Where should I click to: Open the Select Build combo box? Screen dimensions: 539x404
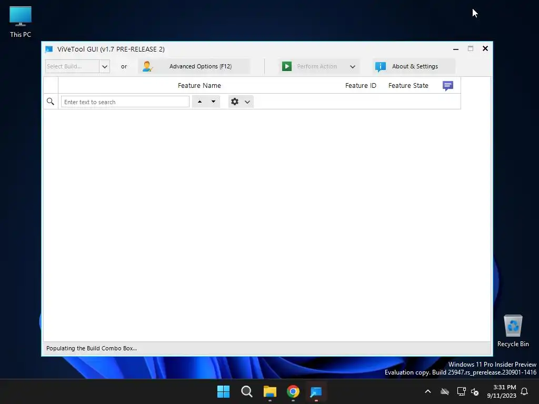[78, 66]
